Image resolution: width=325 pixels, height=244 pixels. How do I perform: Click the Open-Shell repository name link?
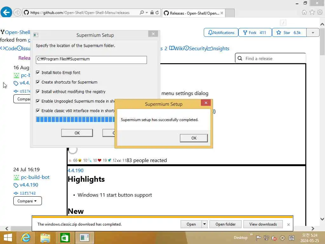coord(17,32)
